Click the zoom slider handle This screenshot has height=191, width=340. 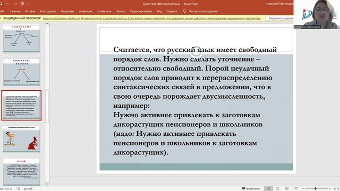pos(316,189)
